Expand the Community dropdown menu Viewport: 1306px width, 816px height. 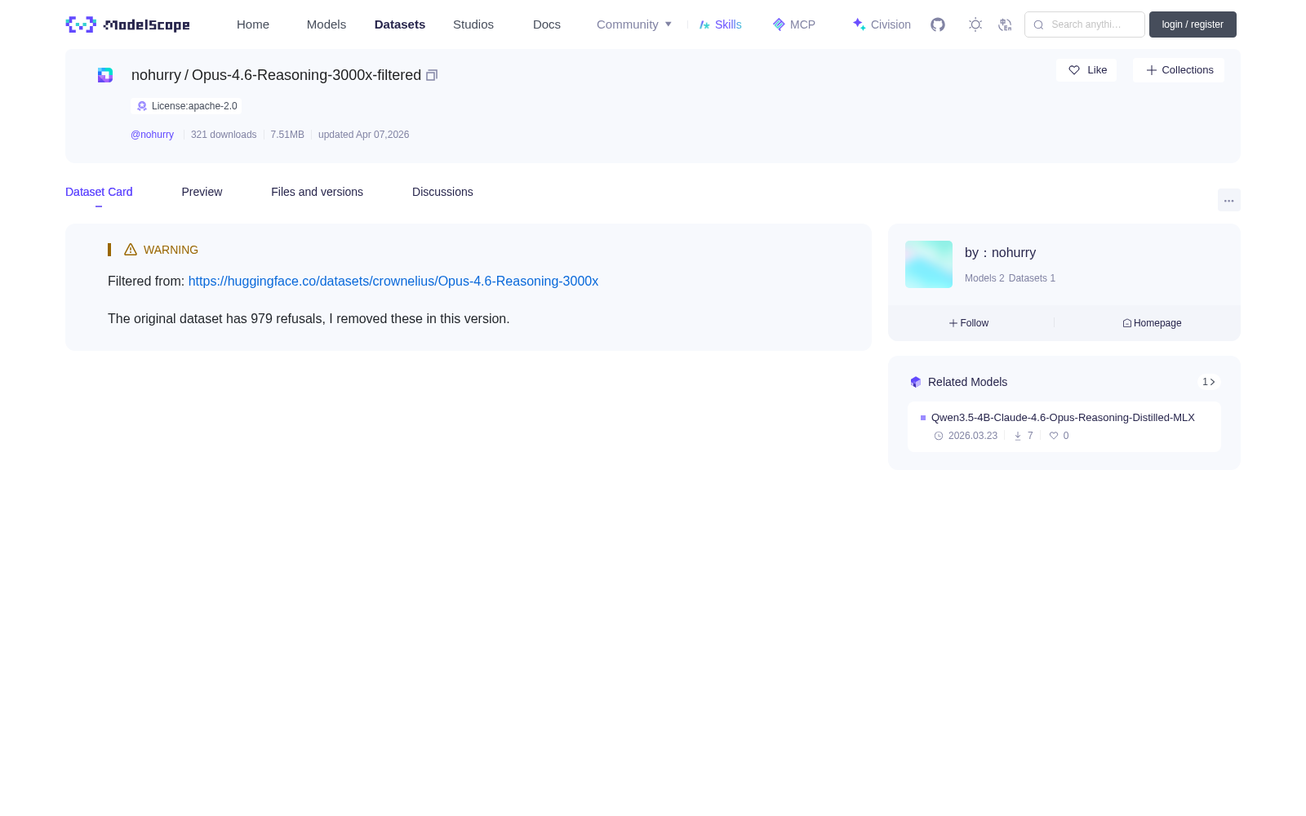[x=634, y=24]
